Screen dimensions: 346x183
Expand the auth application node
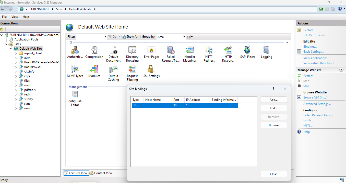click(16, 58)
